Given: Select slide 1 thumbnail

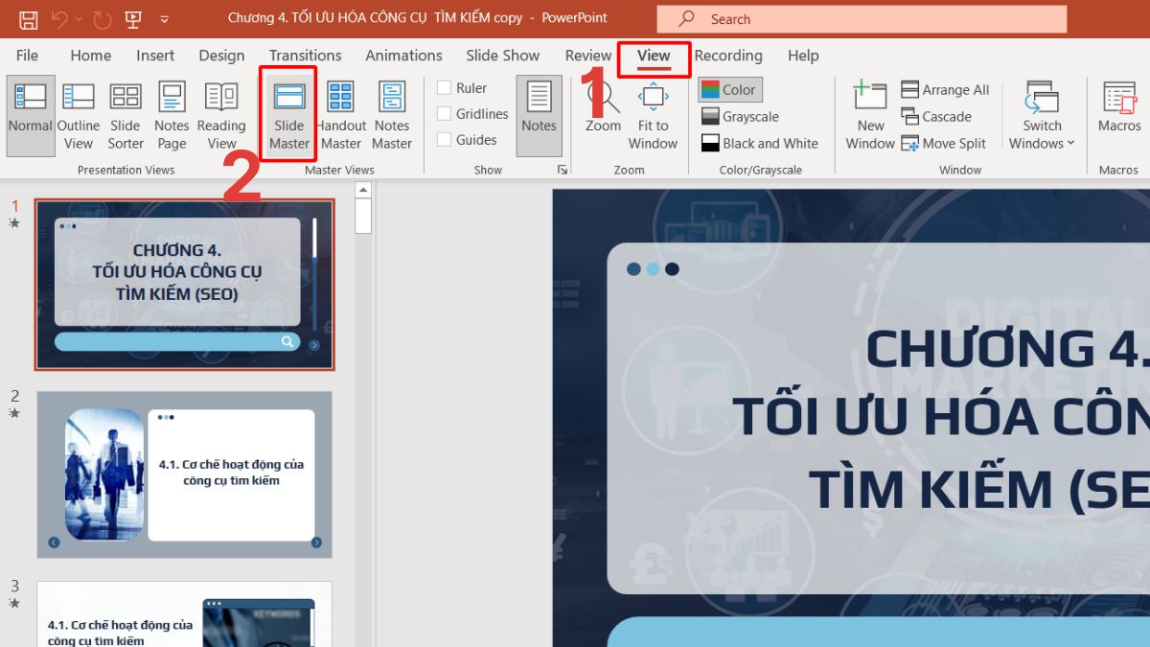Looking at the screenshot, I should (185, 285).
